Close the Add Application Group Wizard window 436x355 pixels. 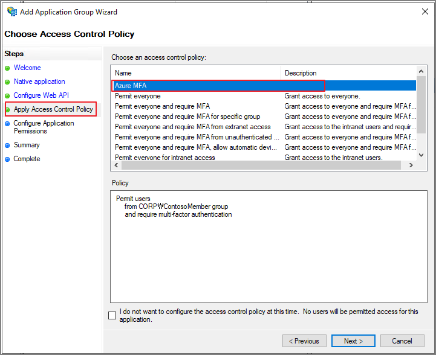point(425,11)
